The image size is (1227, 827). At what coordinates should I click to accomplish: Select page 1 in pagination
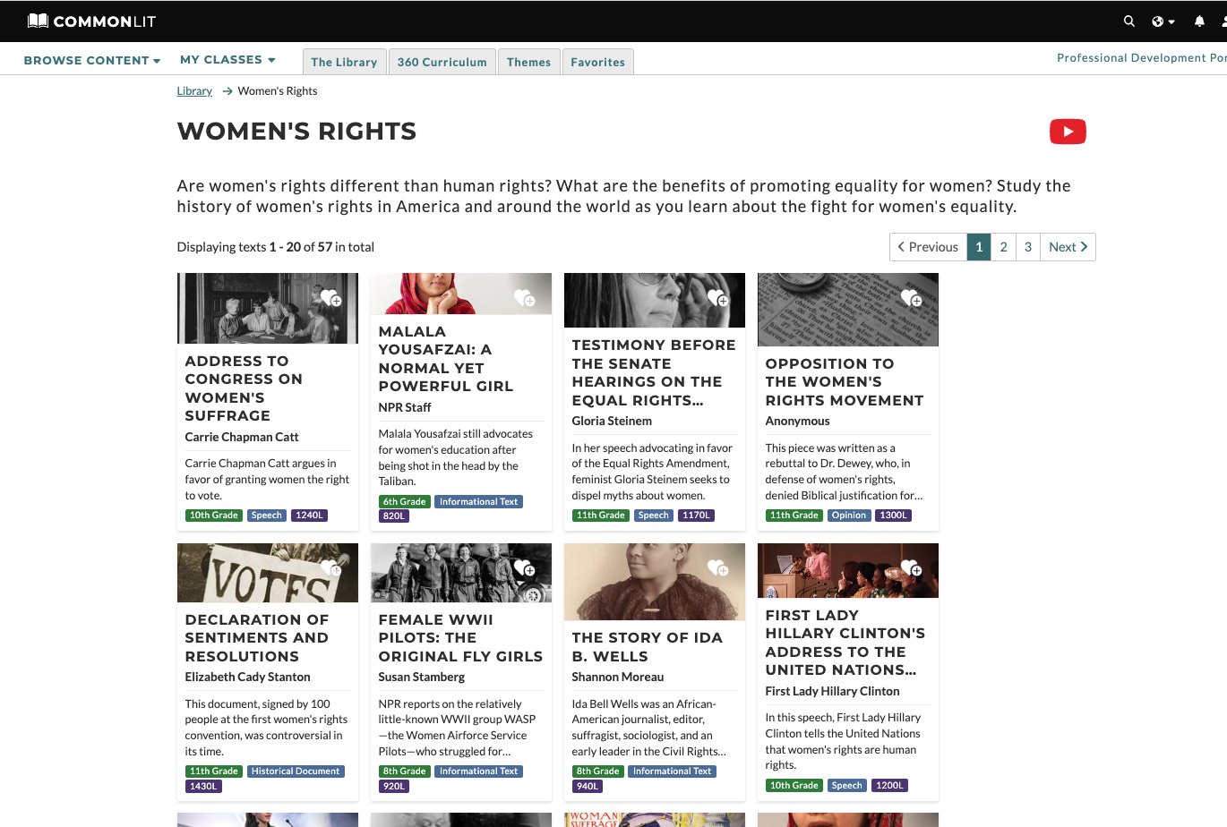[x=979, y=247]
